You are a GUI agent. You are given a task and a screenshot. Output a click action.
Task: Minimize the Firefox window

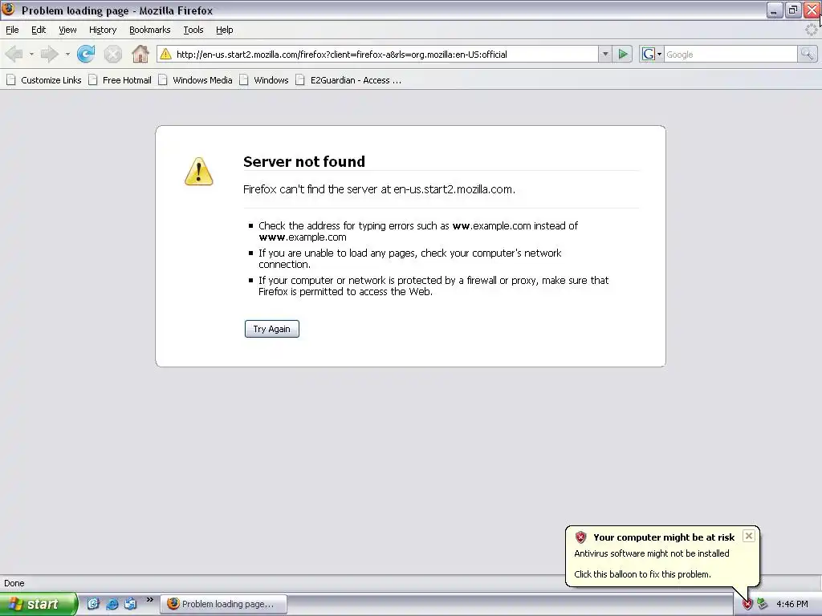(775, 10)
